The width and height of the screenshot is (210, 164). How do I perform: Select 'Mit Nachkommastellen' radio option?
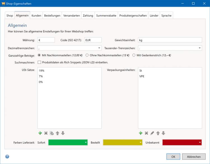point(39,55)
